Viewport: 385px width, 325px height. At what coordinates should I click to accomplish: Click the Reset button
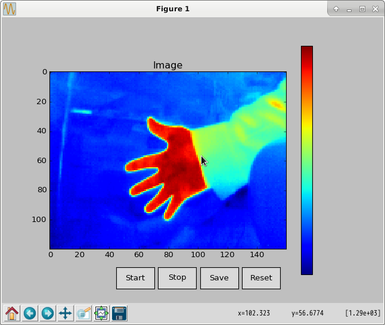pos(261,278)
